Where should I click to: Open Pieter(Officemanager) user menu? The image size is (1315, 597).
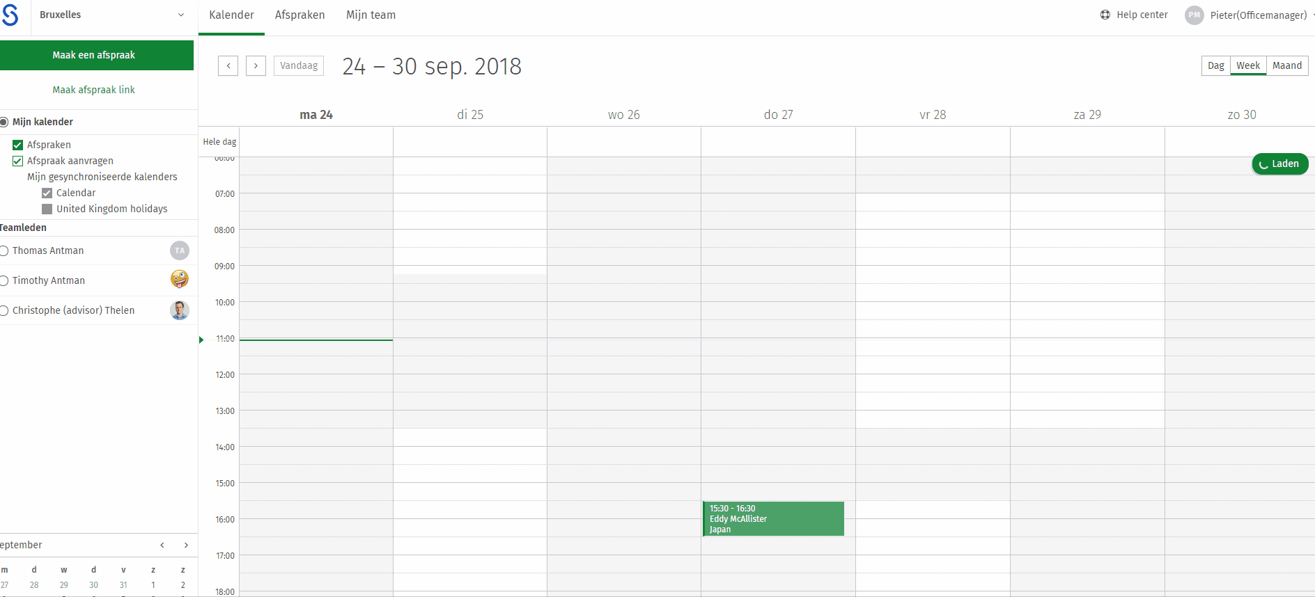1259,15
